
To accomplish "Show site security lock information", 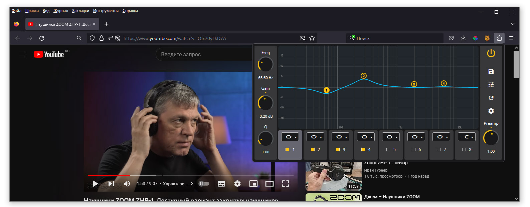I will pos(102,38).
